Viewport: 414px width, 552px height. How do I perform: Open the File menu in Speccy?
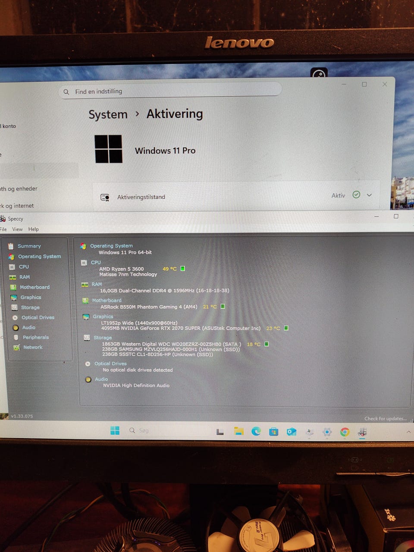3,229
